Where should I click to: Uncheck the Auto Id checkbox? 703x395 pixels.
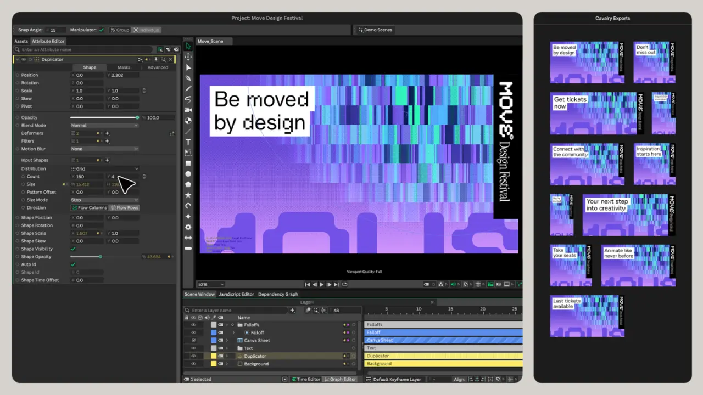[73, 264]
